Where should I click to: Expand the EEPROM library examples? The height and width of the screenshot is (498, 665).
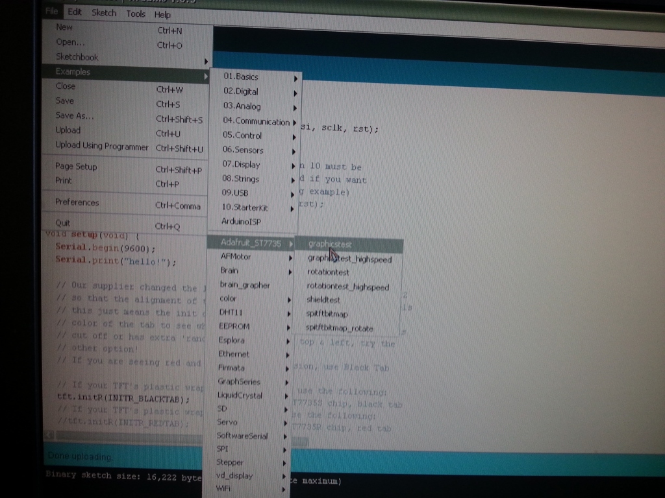248,327
